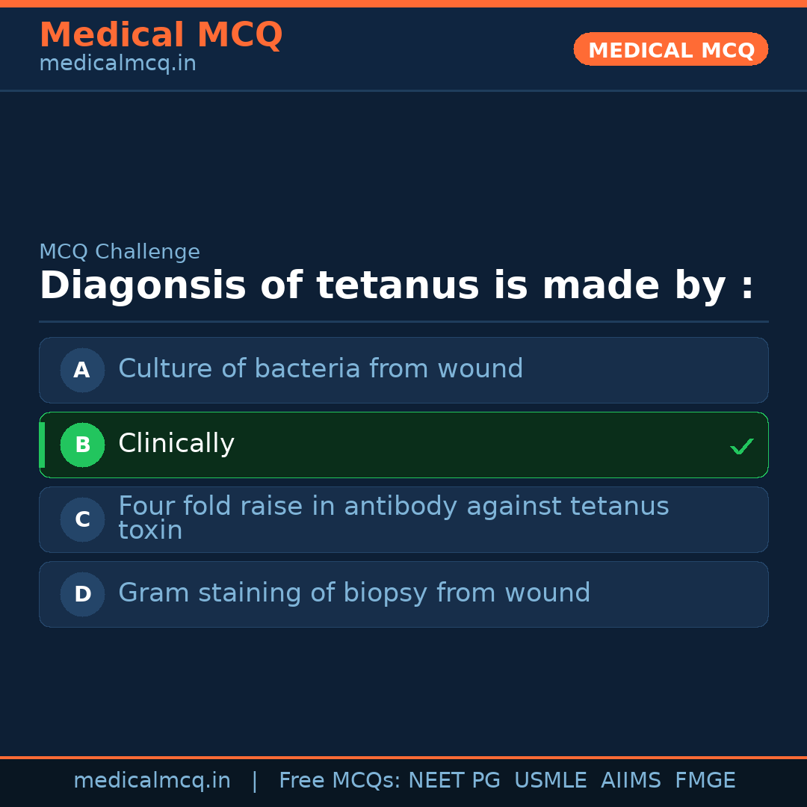Select answer 'Culture of bacteria from wound'
The height and width of the screenshot is (807, 807).
(x=321, y=369)
